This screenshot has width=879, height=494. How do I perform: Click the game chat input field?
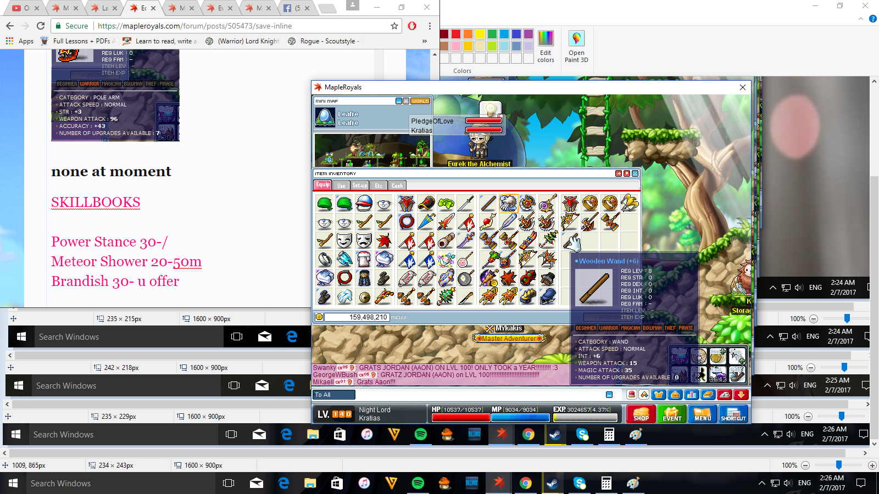pyautogui.click(x=479, y=395)
